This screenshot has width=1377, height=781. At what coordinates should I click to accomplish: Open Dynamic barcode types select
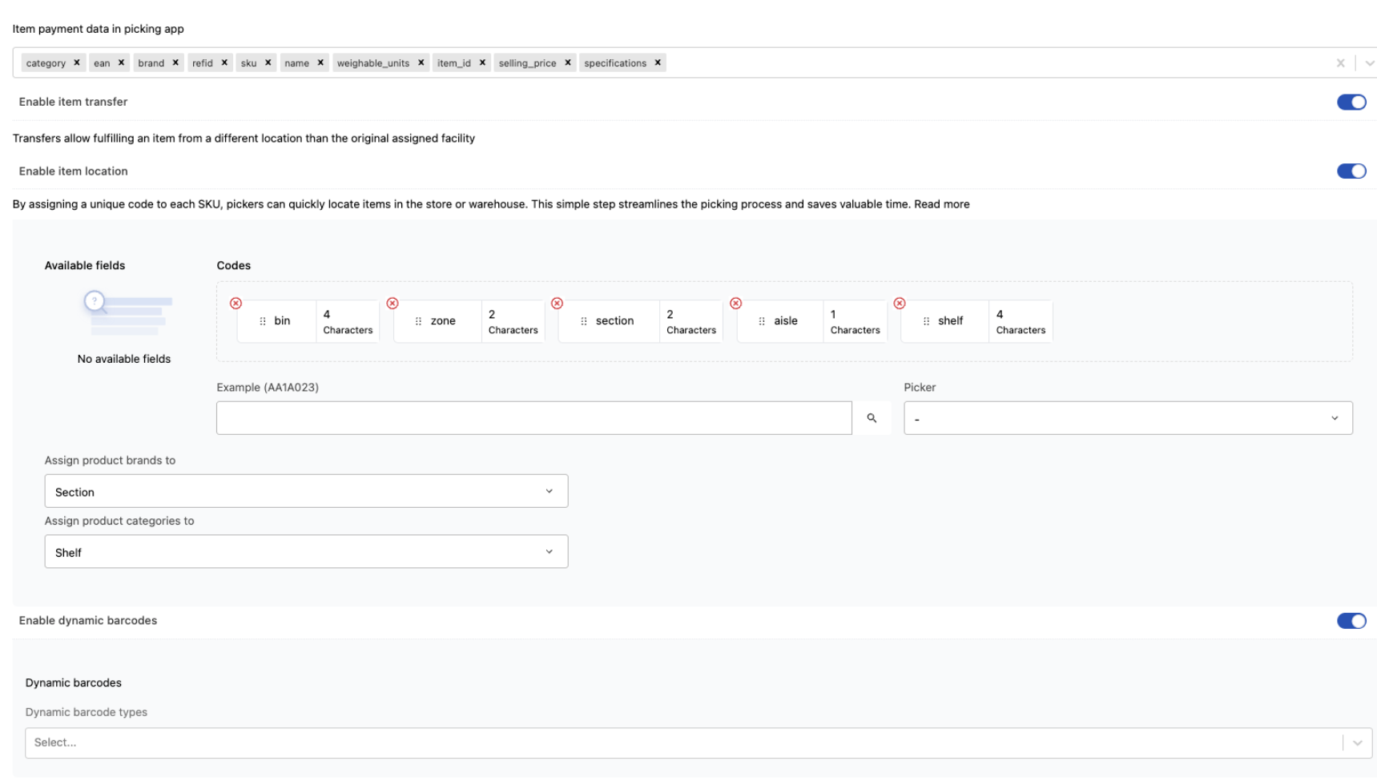pos(697,743)
